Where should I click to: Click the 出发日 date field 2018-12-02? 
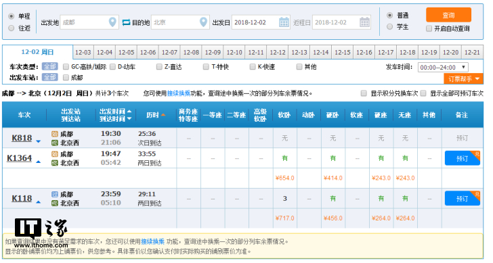click(261, 22)
